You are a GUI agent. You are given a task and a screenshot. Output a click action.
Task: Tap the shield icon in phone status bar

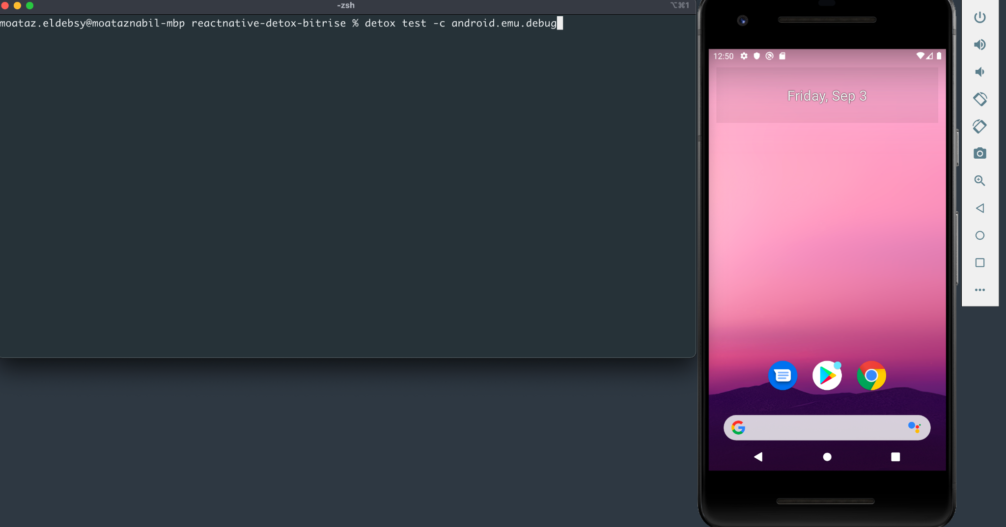757,56
